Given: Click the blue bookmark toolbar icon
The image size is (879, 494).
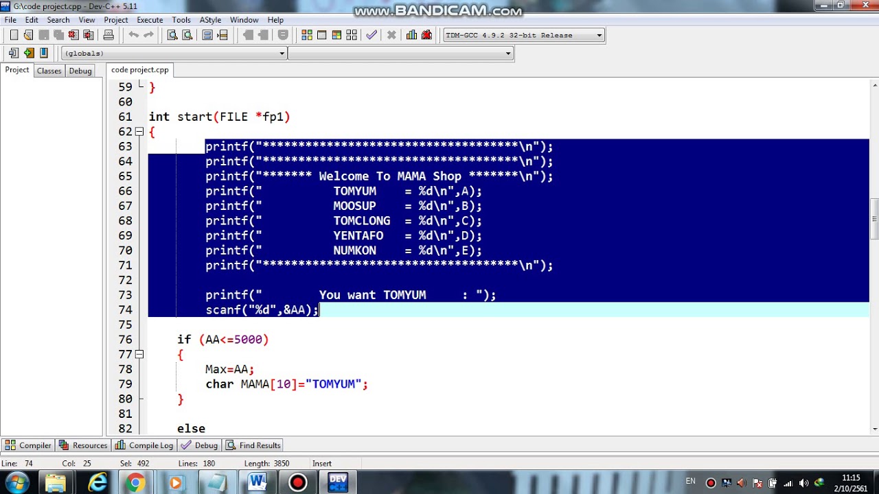Looking at the screenshot, I should (x=44, y=53).
